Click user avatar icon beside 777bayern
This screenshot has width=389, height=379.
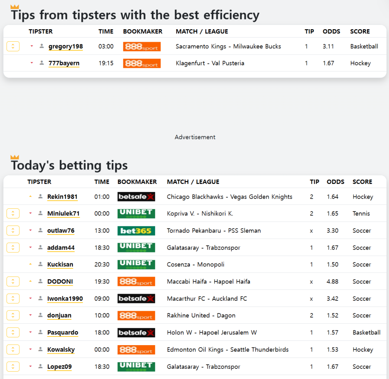(42, 63)
